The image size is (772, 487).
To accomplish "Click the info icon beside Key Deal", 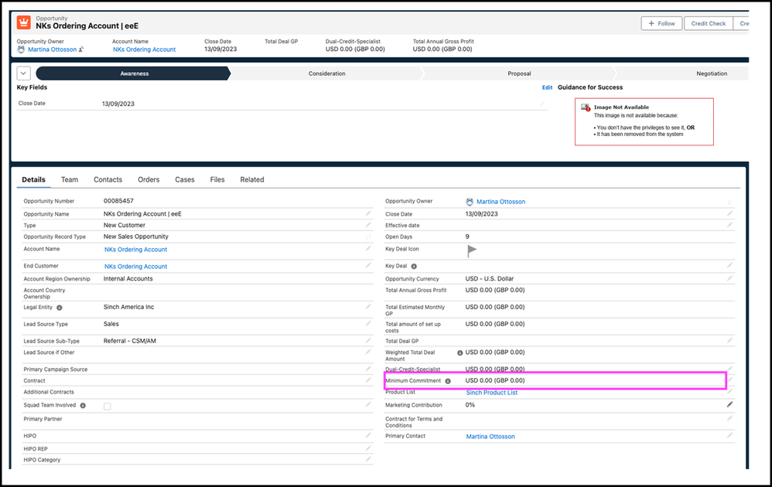I will [x=414, y=266].
